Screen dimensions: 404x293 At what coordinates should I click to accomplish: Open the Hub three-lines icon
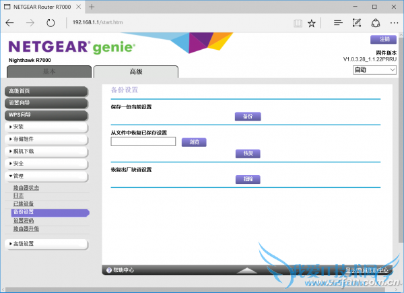pyautogui.click(x=338, y=23)
